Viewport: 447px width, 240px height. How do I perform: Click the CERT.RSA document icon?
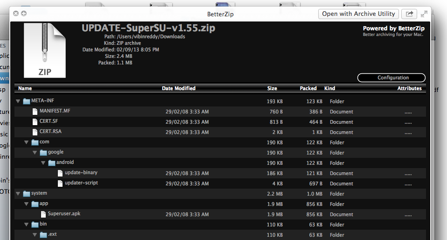35,132
